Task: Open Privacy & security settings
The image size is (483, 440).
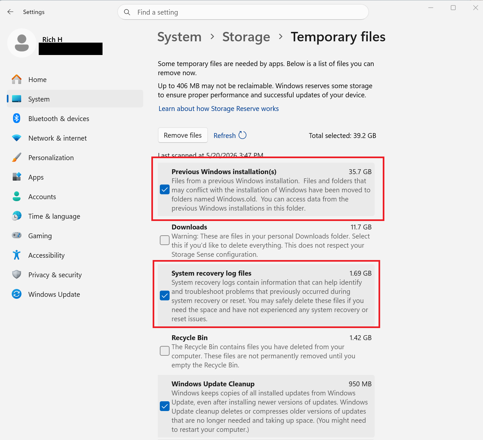Action: tap(75, 275)
